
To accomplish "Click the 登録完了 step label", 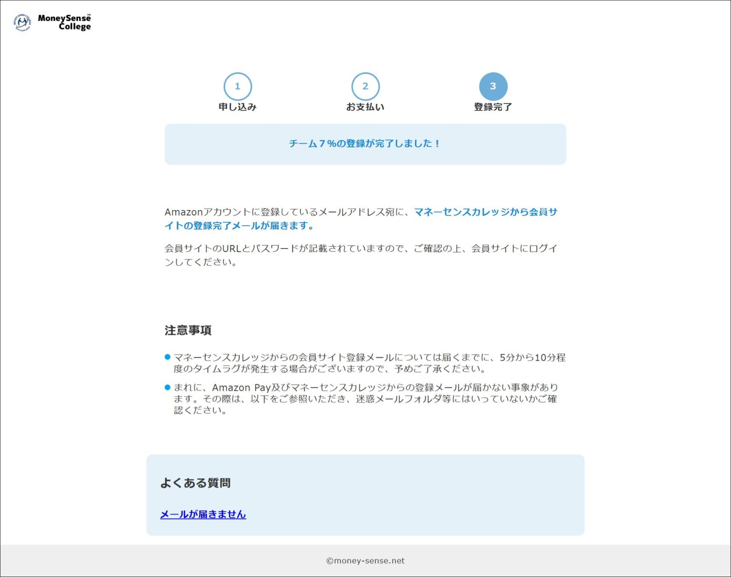I will (x=493, y=107).
